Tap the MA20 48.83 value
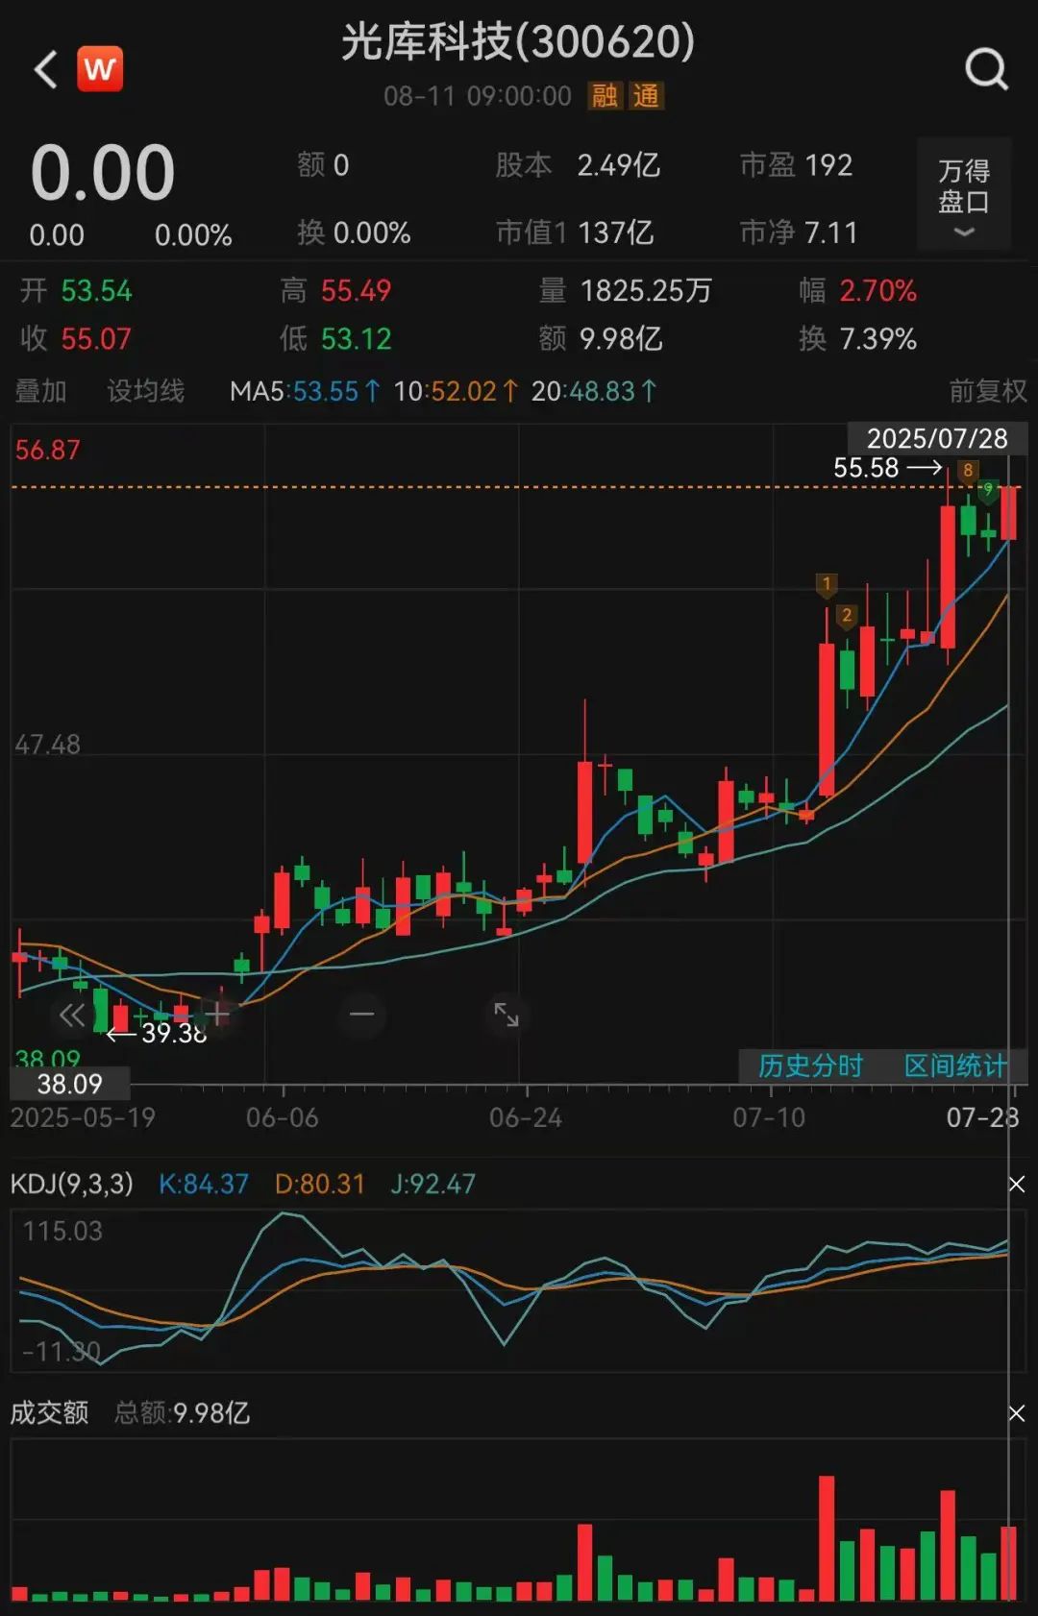Image resolution: width=1038 pixels, height=1616 pixels. (594, 391)
